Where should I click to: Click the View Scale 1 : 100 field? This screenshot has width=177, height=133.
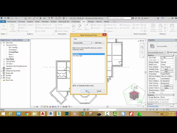[x=167, y=58]
